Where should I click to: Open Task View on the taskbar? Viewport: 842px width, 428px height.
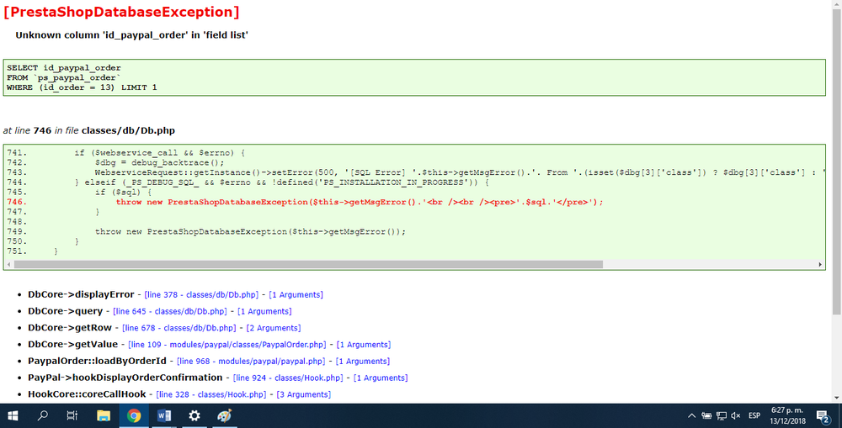72,415
